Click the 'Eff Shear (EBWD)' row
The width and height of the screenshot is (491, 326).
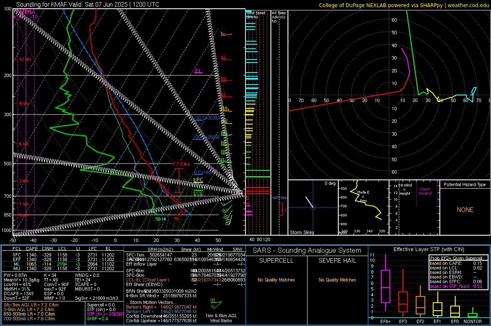point(186,284)
